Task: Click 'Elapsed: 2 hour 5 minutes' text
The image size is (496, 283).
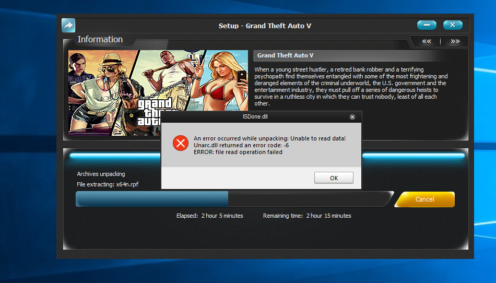Action: click(210, 216)
